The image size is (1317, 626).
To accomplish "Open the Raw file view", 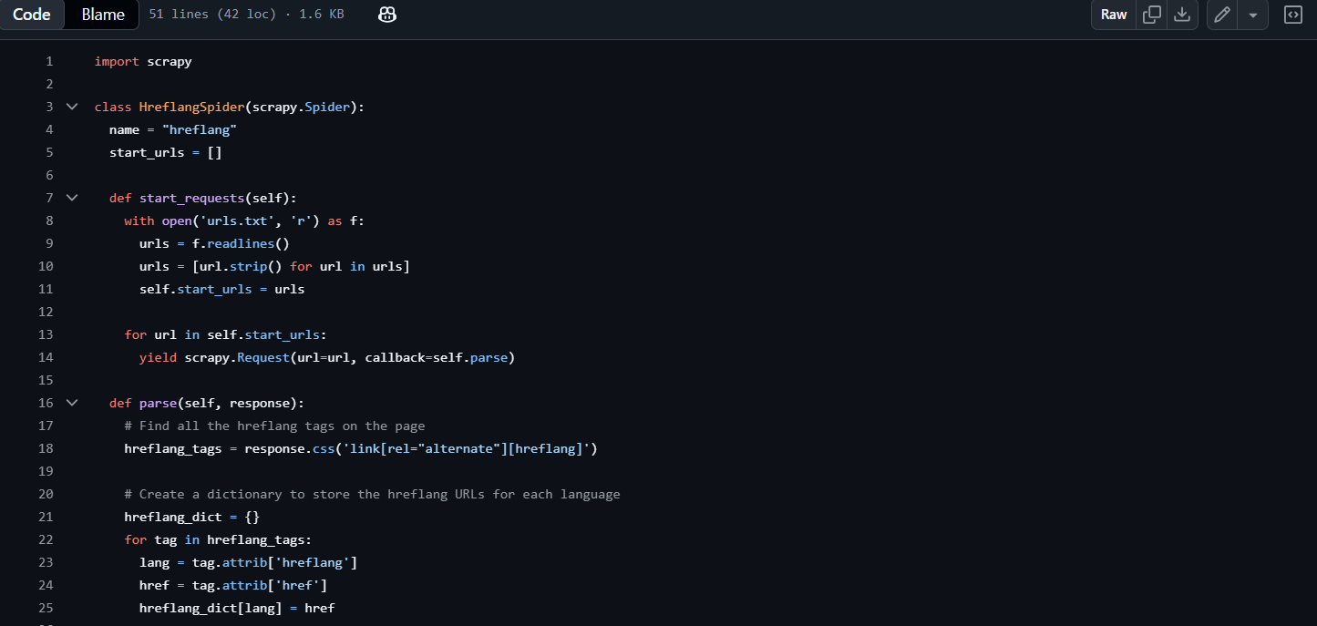I will [x=1114, y=15].
